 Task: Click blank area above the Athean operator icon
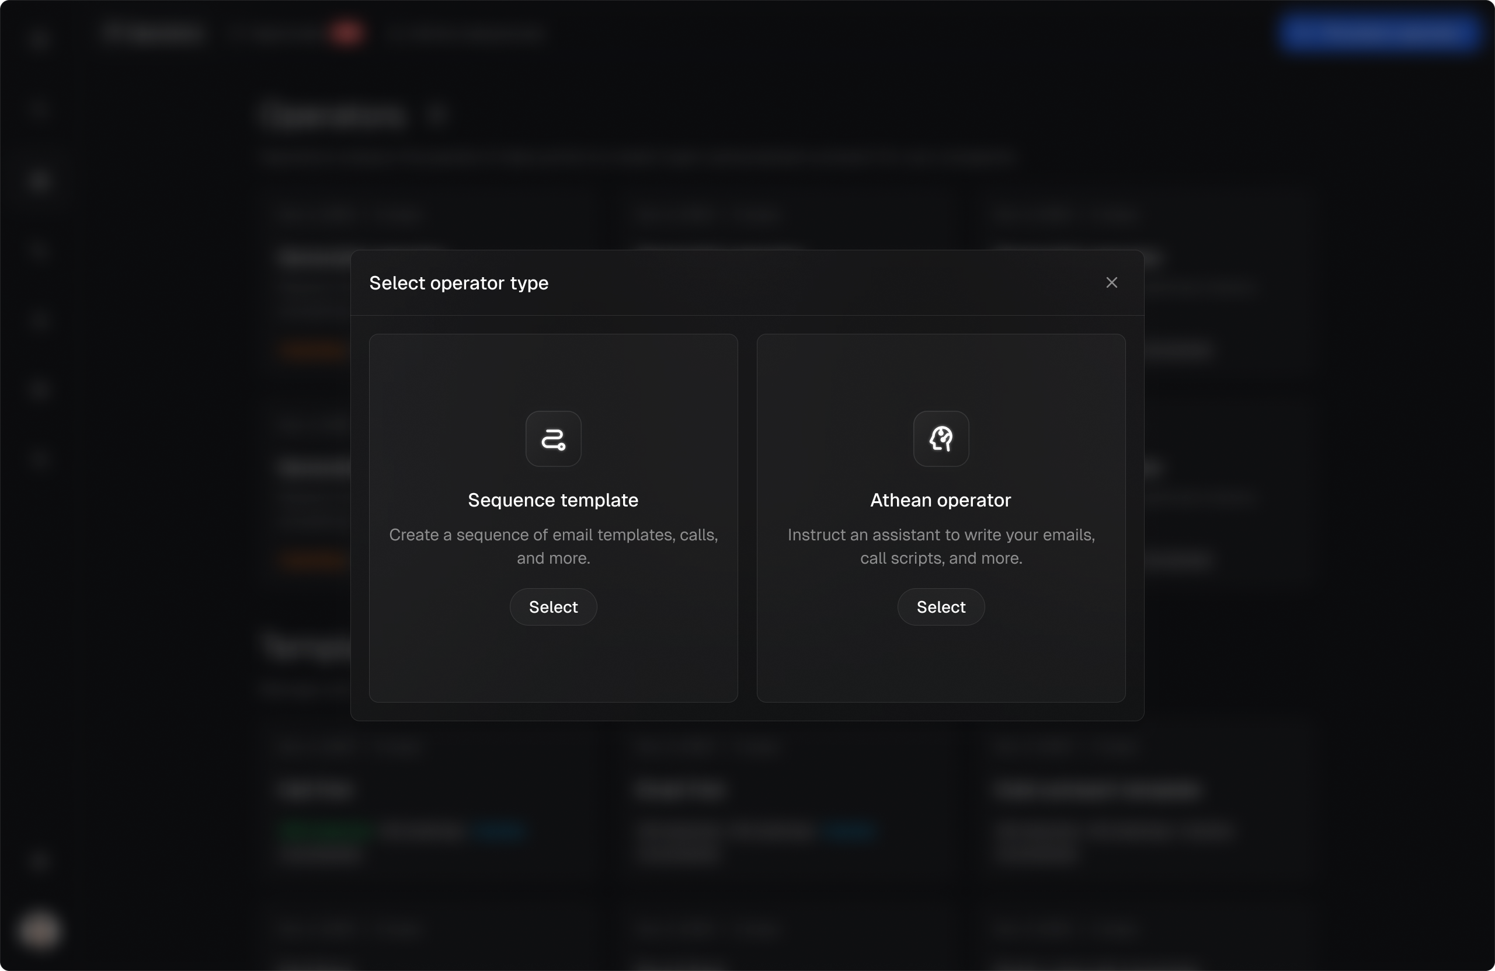coord(940,371)
